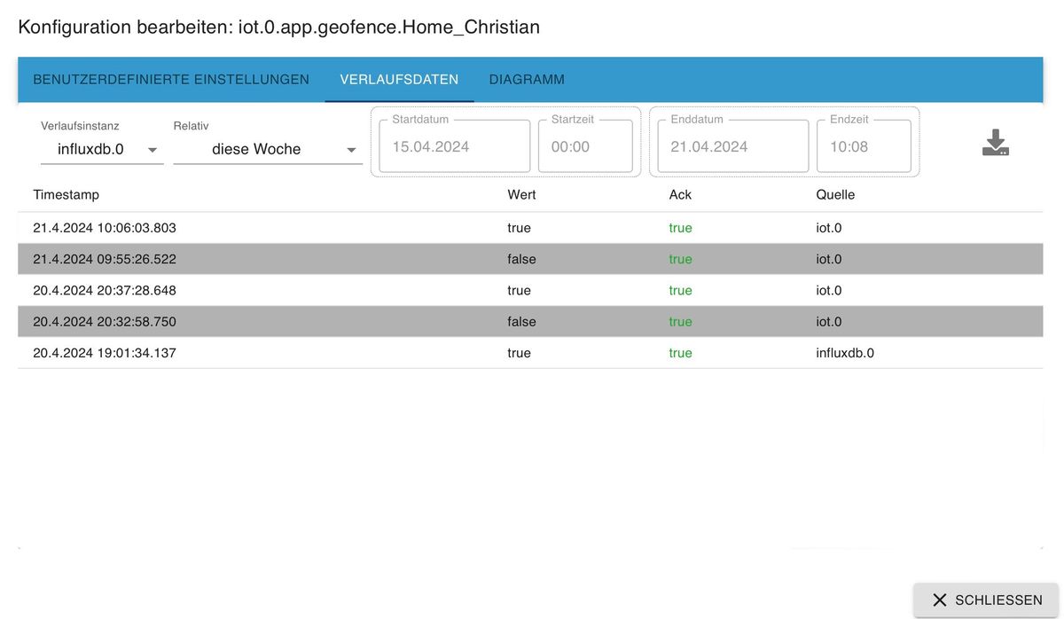Click green Ack 'true' in 19:01:34.137 row
The height and width of the screenshot is (619, 1064).
pos(680,353)
